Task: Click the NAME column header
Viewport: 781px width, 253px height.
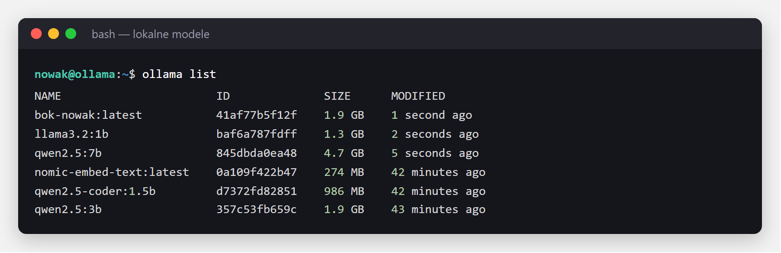Action: 48,96
